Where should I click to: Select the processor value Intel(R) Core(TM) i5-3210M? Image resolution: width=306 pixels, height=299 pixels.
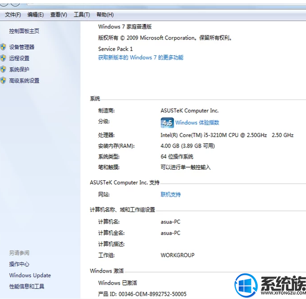click(227, 135)
